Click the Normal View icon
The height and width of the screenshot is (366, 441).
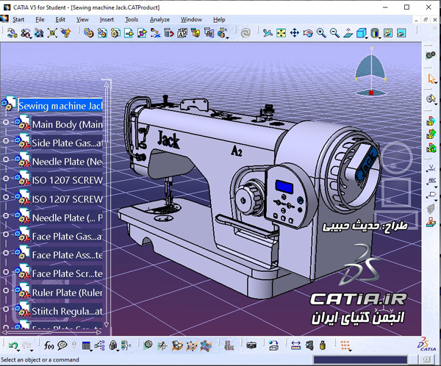pyautogui.click(x=348, y=33)
